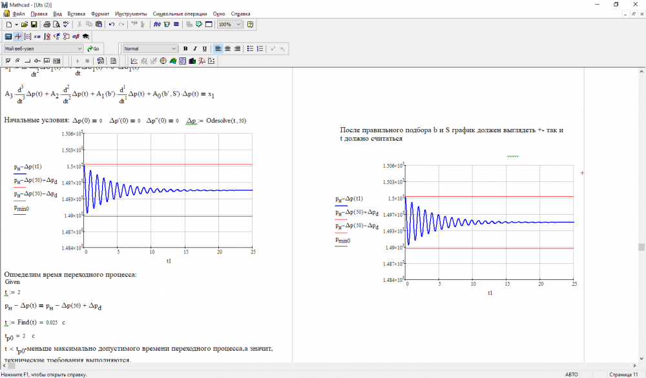Open the Вставка menu
Screen dimensions: 646x378
click(76, 14)
